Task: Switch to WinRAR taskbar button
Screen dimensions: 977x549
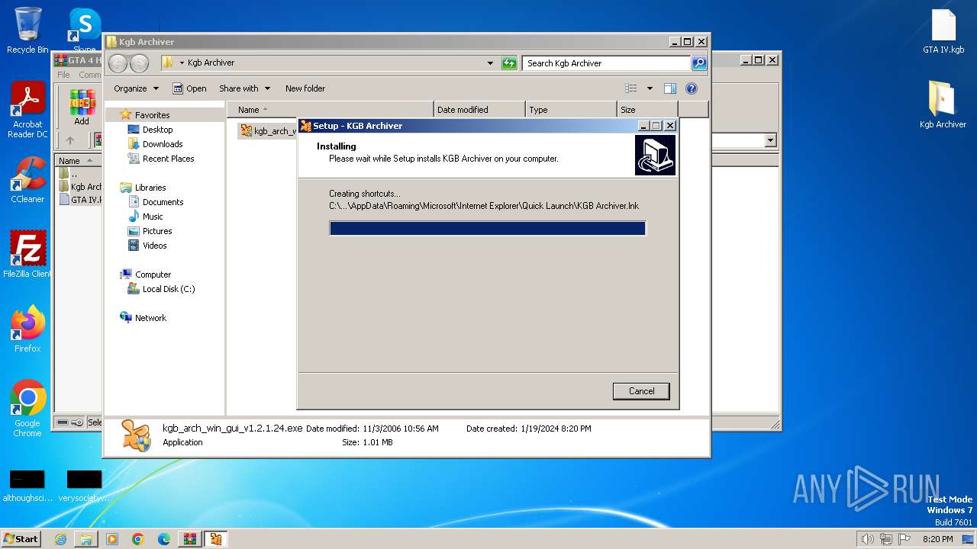Action: point(190,539)
